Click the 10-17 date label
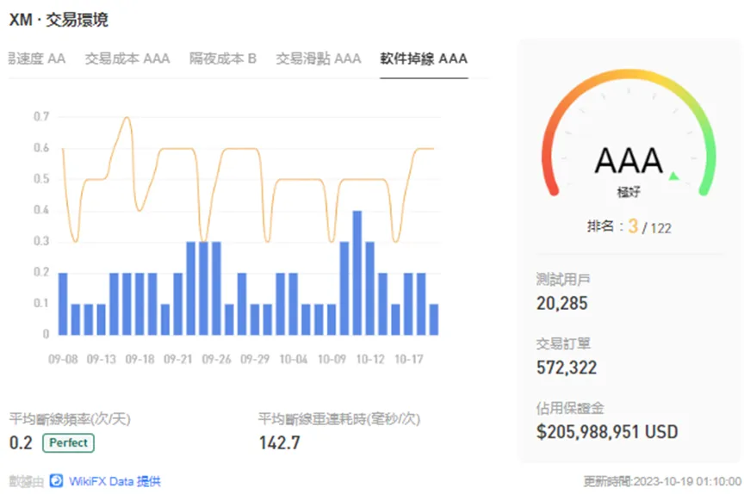The width and height of the screenshot is (744, 494). point(408,360)
